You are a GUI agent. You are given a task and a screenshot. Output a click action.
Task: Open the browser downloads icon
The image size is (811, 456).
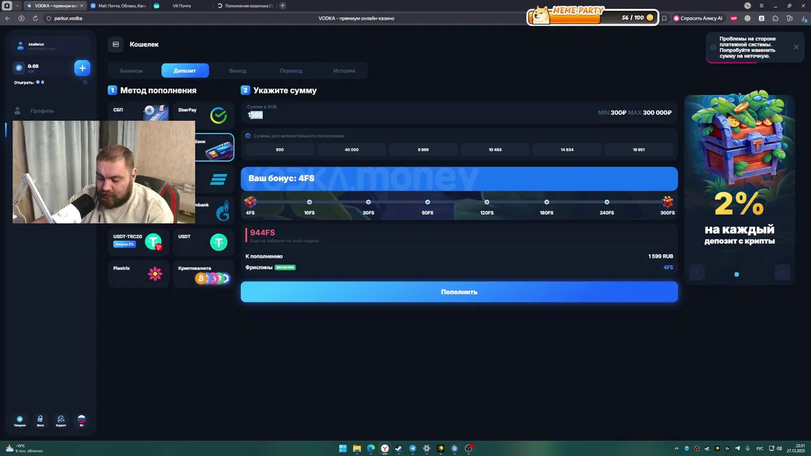point(803,18)
